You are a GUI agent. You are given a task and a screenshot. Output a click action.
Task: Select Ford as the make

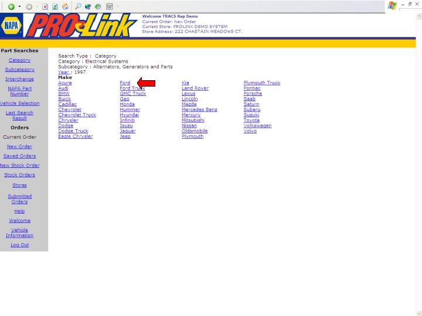(x=125, y=83)
